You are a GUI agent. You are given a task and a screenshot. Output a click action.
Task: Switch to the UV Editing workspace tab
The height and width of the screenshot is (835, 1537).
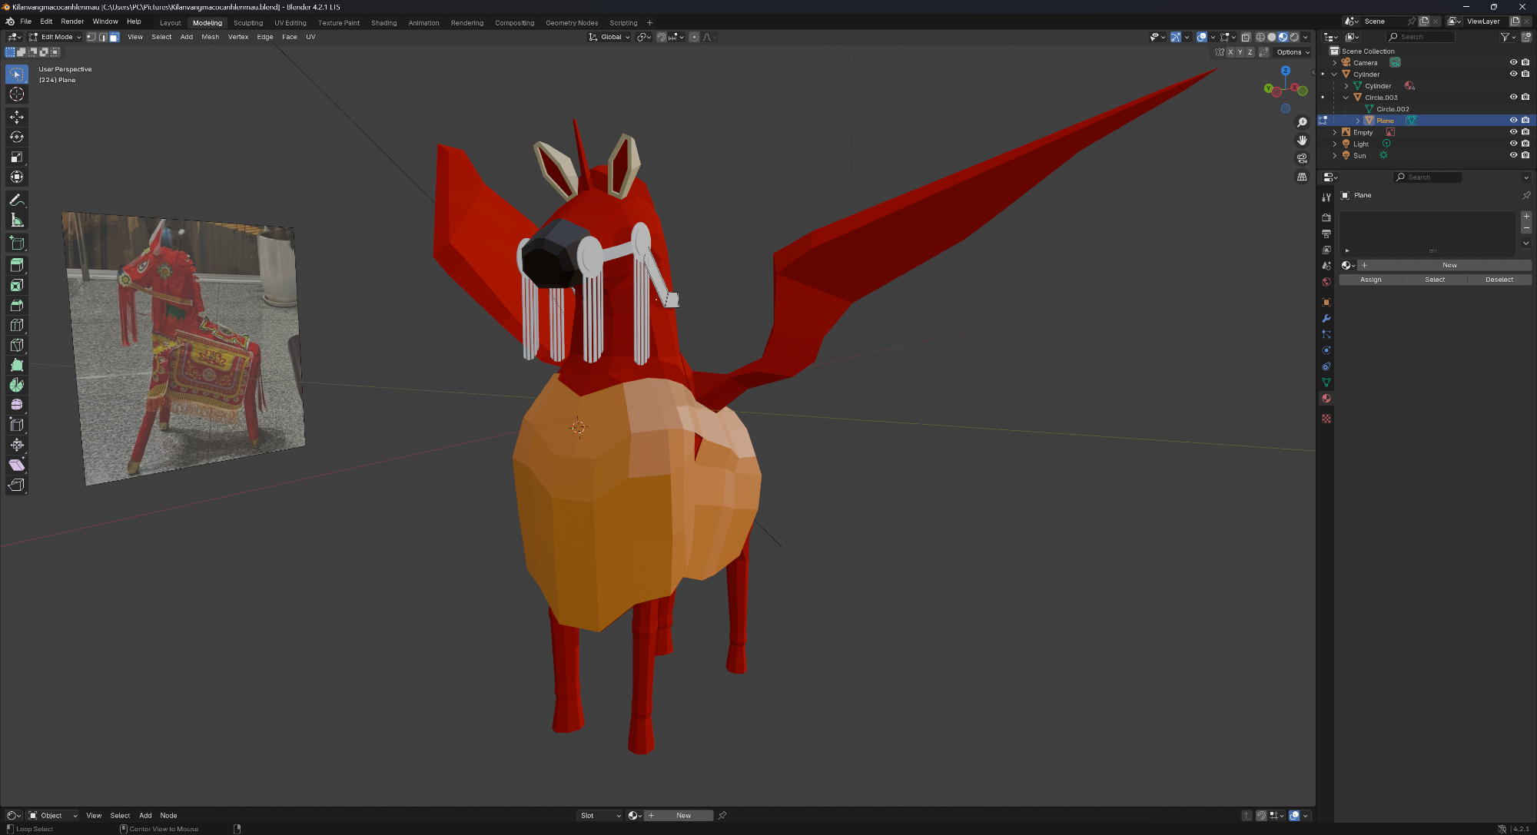pyautogui.click(x=290, y=23)
